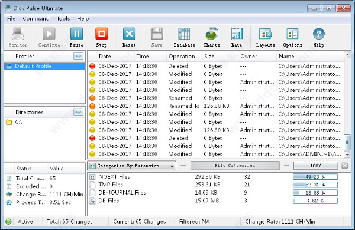Click the changes list scrollbar thumb

pyautogui.click(x=347, y=142)
